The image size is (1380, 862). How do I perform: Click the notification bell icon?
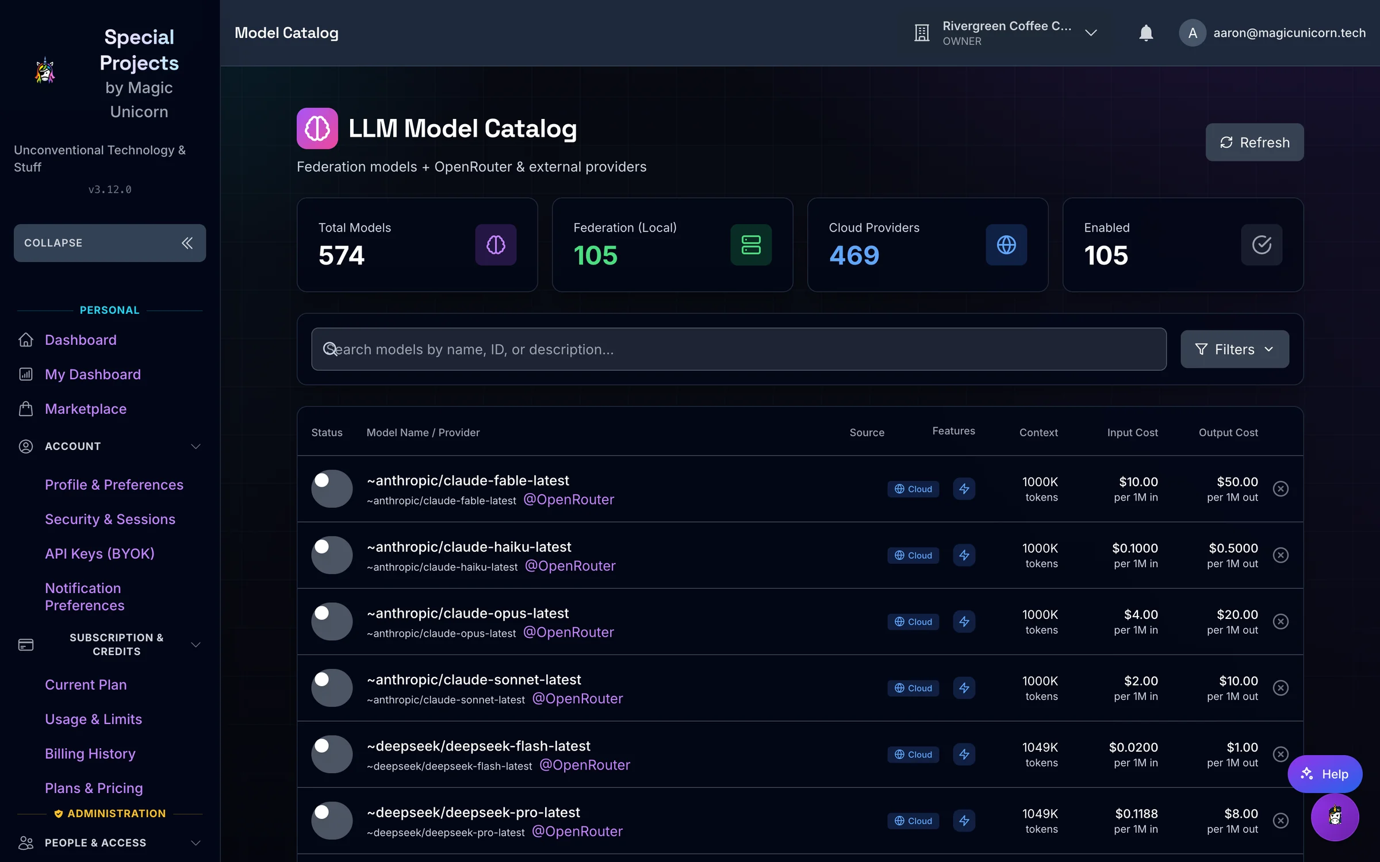click(1145, 33)
